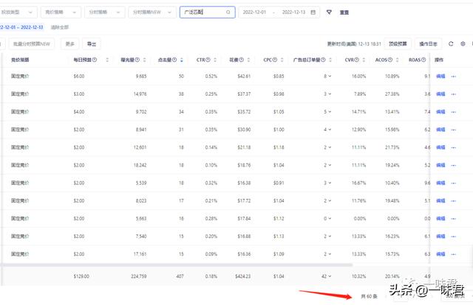Click the info icon beside 曝光量 header

click(137, 60)
